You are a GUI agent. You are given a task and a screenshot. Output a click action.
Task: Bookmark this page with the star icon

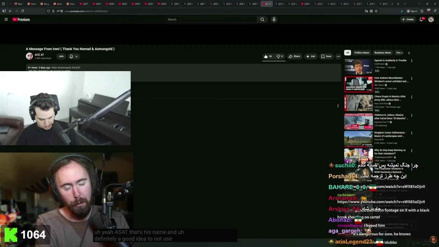pyautogui.click(x=376, y=11)
